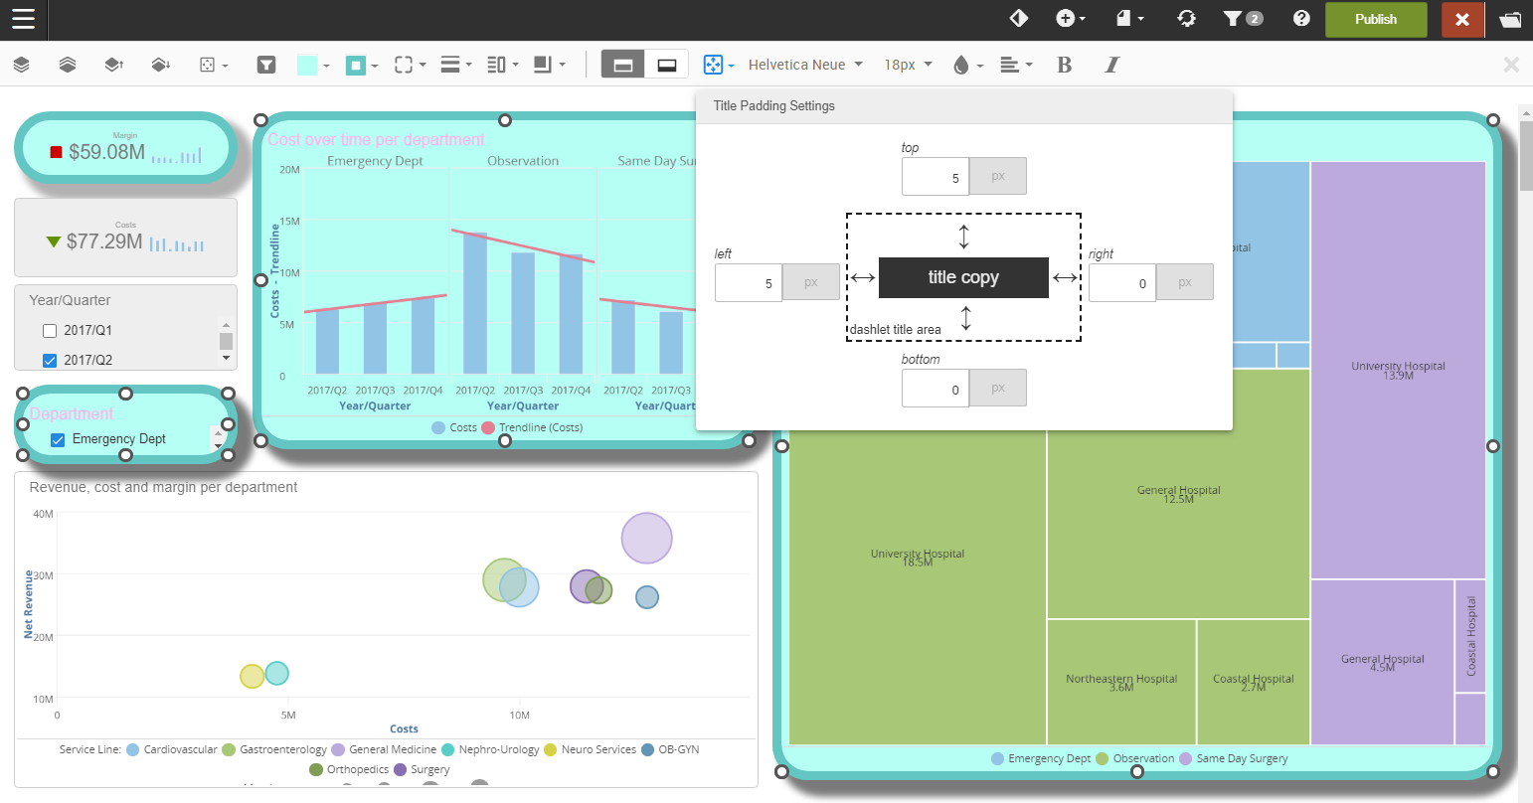The width and height of the screenshot is (1533, 803).
Task: Check the 2017/Q1 checkbox
Action: click(x=50, y=331)
